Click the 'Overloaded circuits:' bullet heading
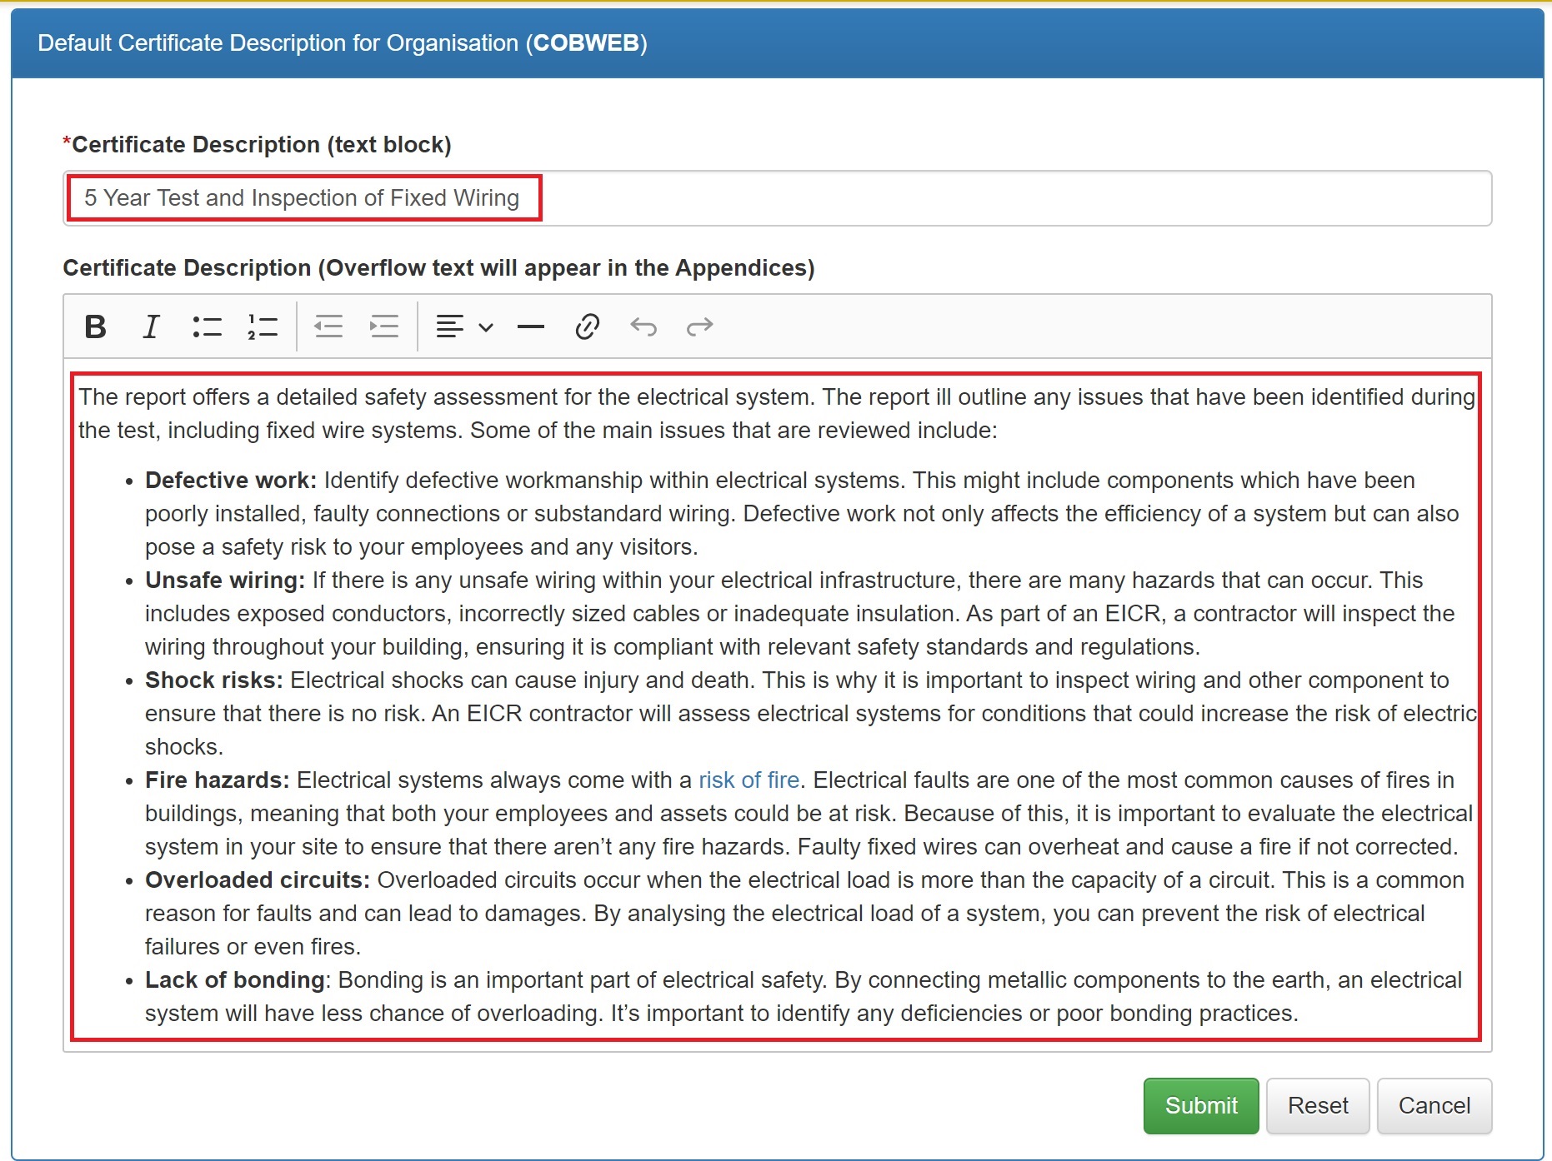 coord(257,880)
